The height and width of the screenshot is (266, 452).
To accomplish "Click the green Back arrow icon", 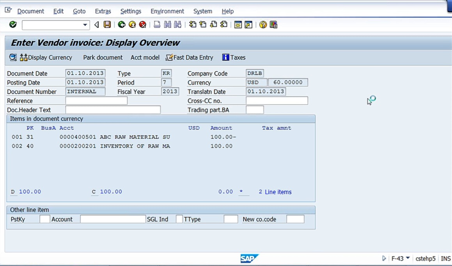I will [122, 25].
